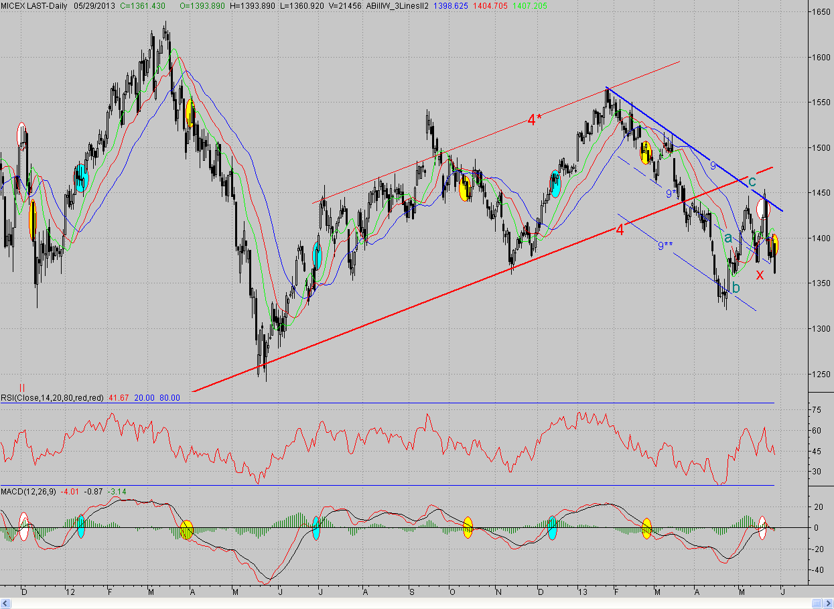Select the red 4 label on lower trendline
The image size is (834, 609).
620,230
